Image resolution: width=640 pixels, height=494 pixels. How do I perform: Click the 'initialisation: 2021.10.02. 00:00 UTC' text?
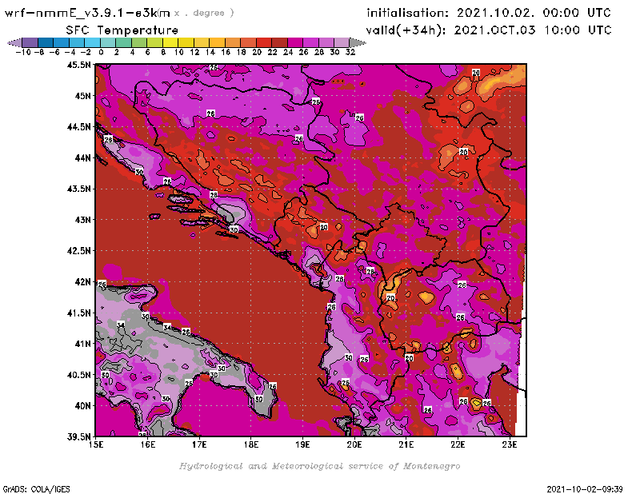click(489, 13)
